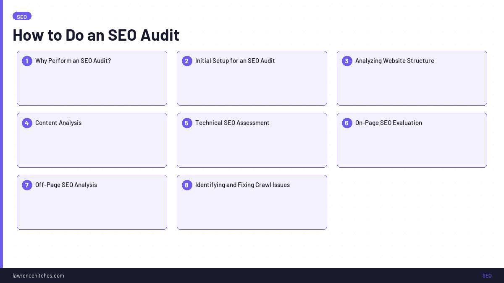The height and width of the screenshot is (283, 504).
Task: Click the 'On-Page SEO Evaluation' card
Action: pos(412,140)
